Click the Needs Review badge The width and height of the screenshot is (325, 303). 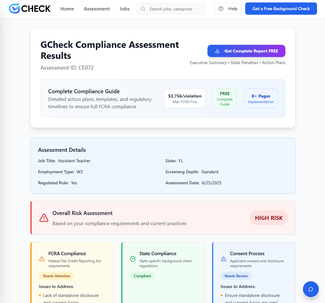(x=236, y=276)
